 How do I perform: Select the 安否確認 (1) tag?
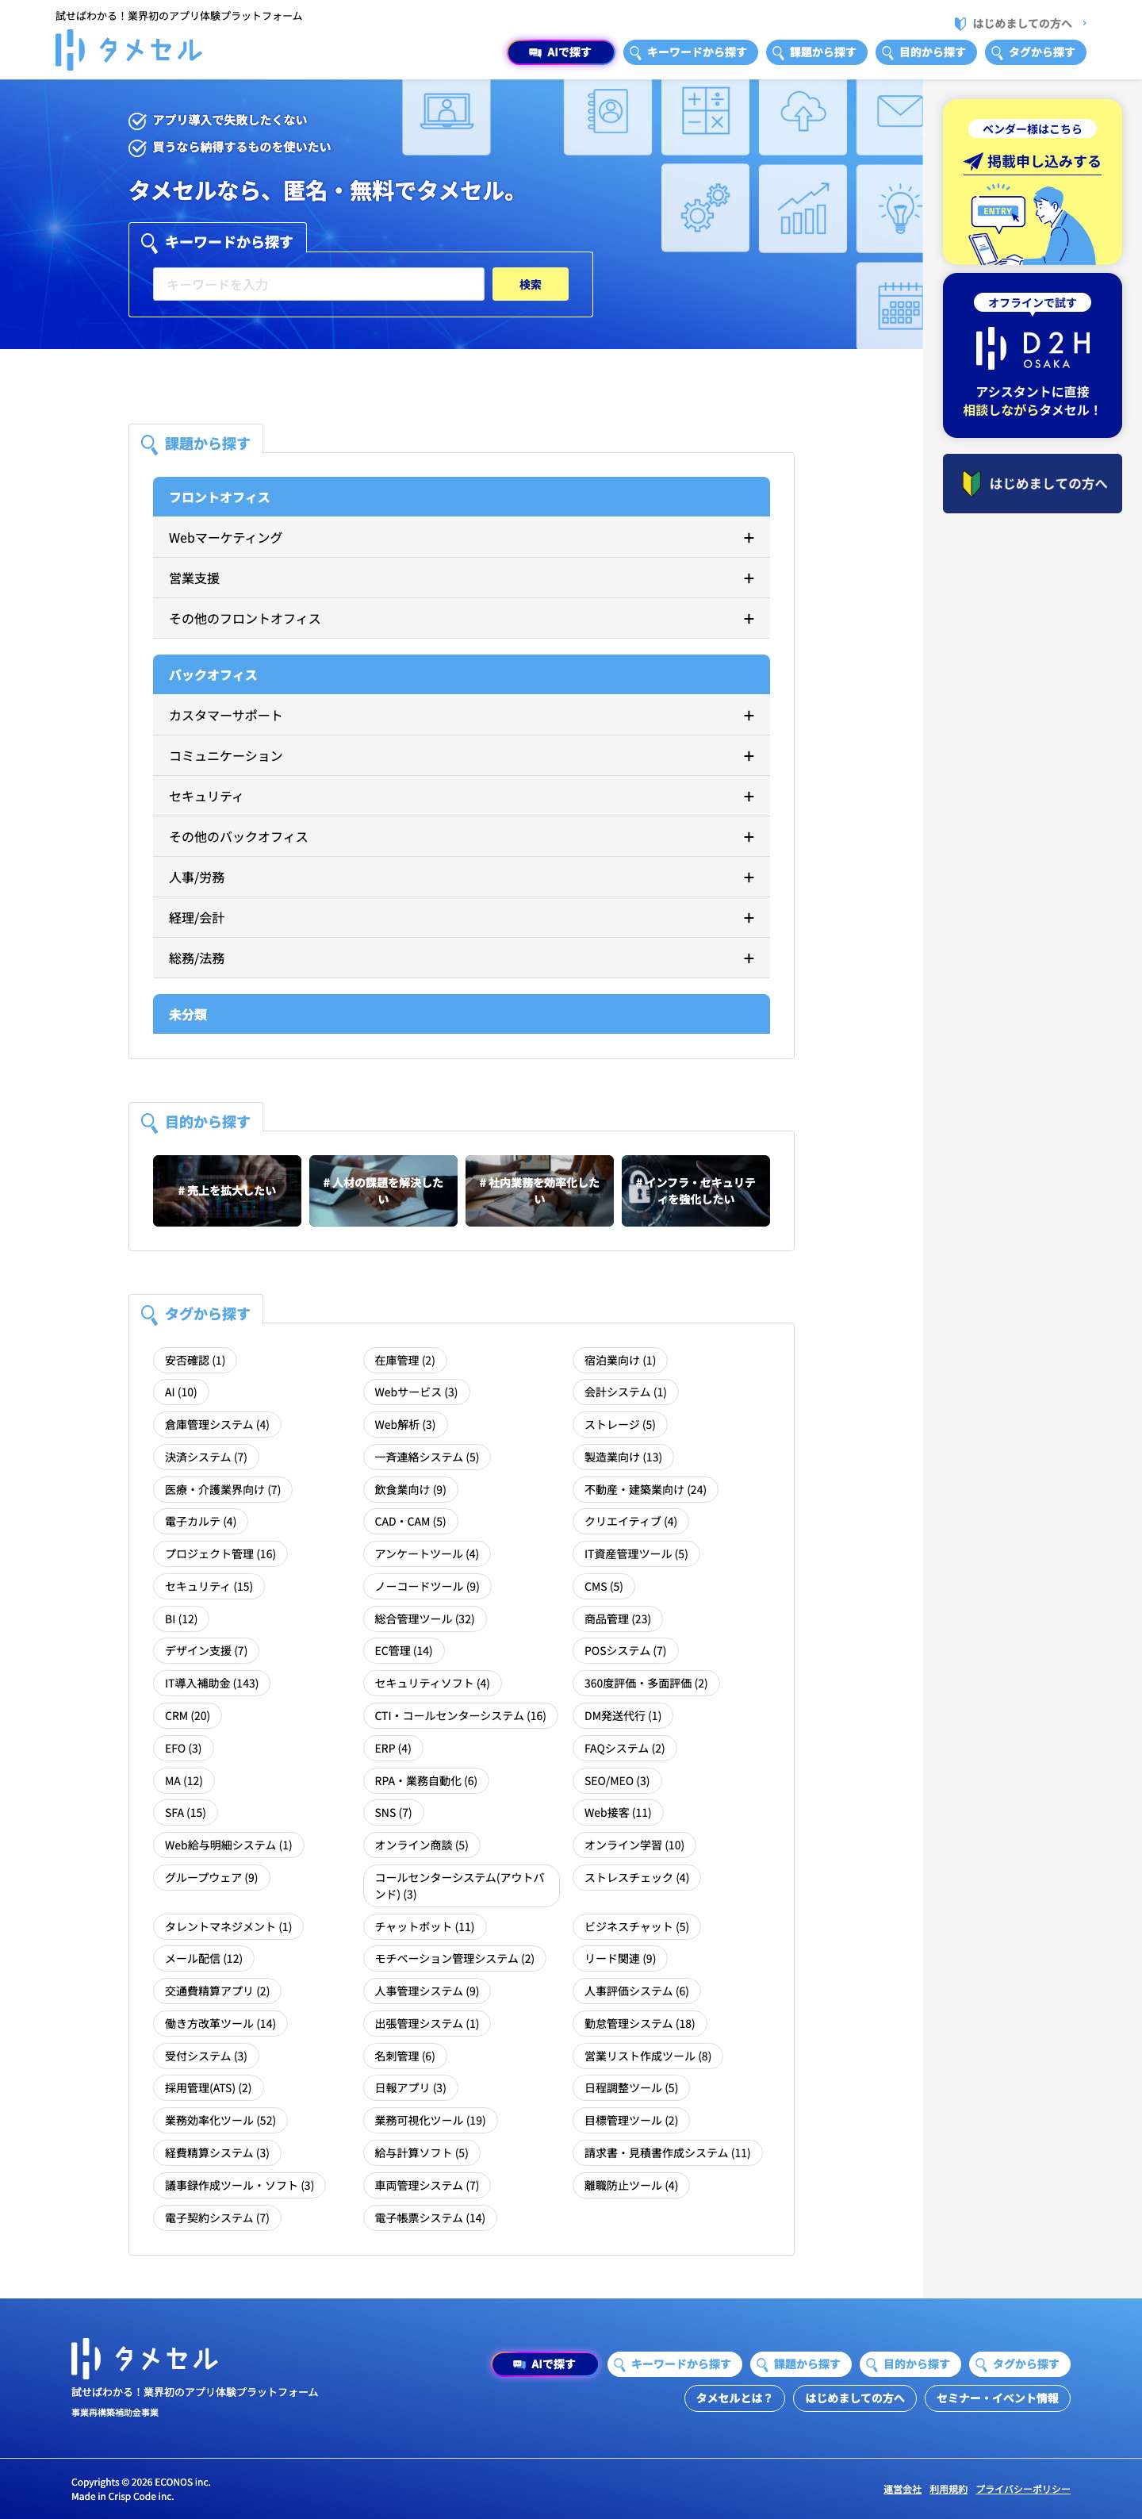pyautogui.click(x=196, y=1360)
